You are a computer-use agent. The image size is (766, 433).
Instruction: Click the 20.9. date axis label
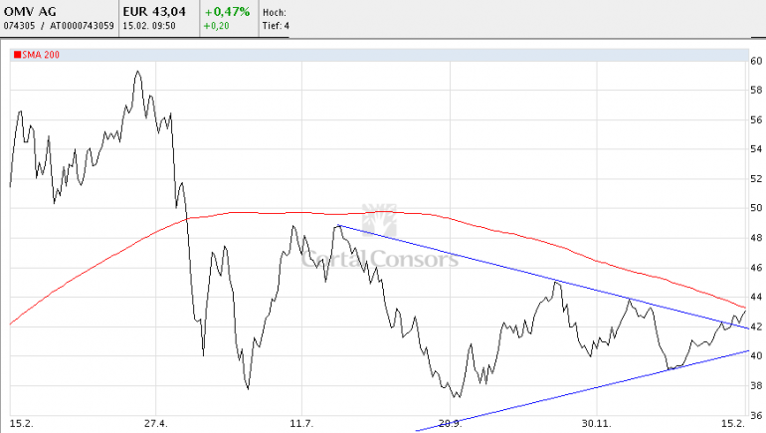450,423
